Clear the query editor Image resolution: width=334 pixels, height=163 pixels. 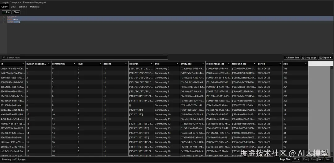(16, 12)
